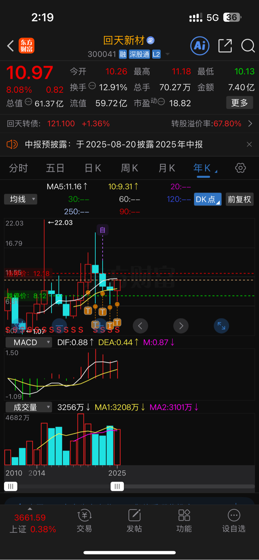Screen dimensions: 259x560
Task: Tap the left range slider handle
Action: (11, 486)
